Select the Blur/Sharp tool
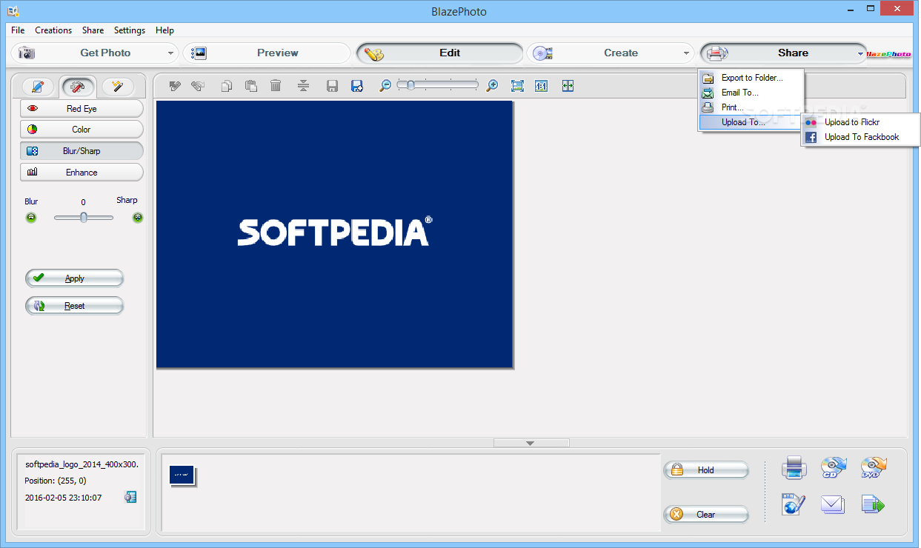 (x=82, y=151)
